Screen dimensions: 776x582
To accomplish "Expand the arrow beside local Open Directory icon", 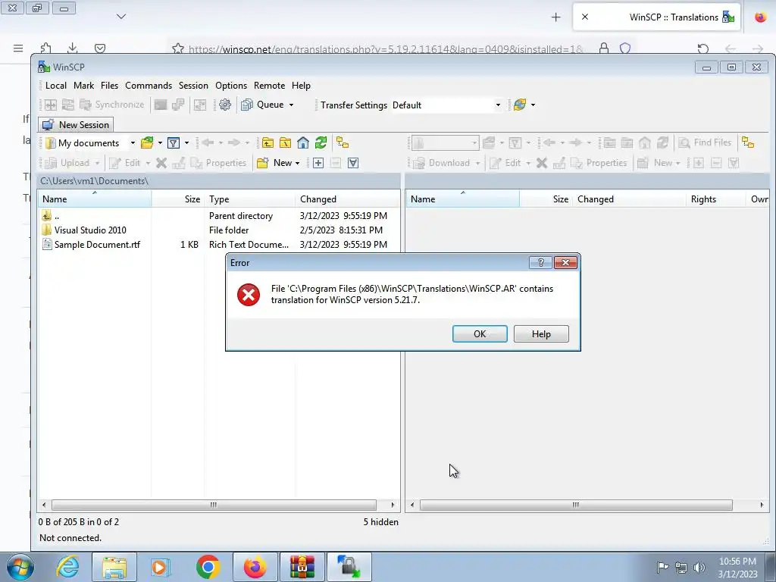I will [160, 143].
